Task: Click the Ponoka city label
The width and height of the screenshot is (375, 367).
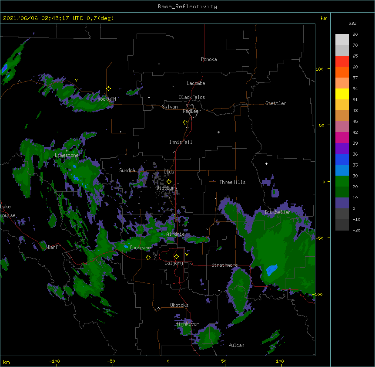Action: pyautogui.click(x=209, y=59)
